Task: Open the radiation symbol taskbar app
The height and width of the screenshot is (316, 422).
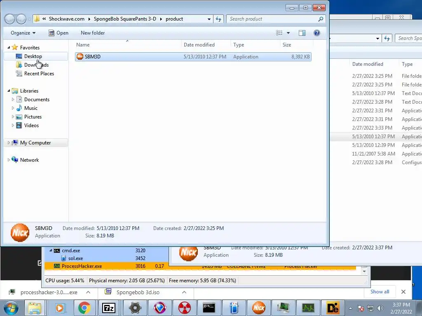Action: pos(184,308)
